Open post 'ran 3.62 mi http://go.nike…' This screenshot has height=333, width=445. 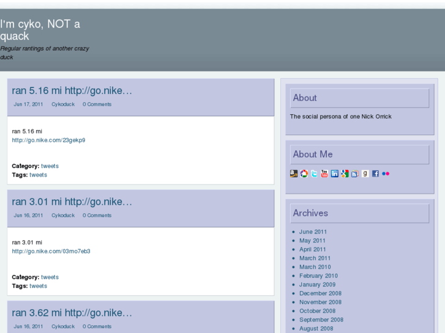[72, 313]
